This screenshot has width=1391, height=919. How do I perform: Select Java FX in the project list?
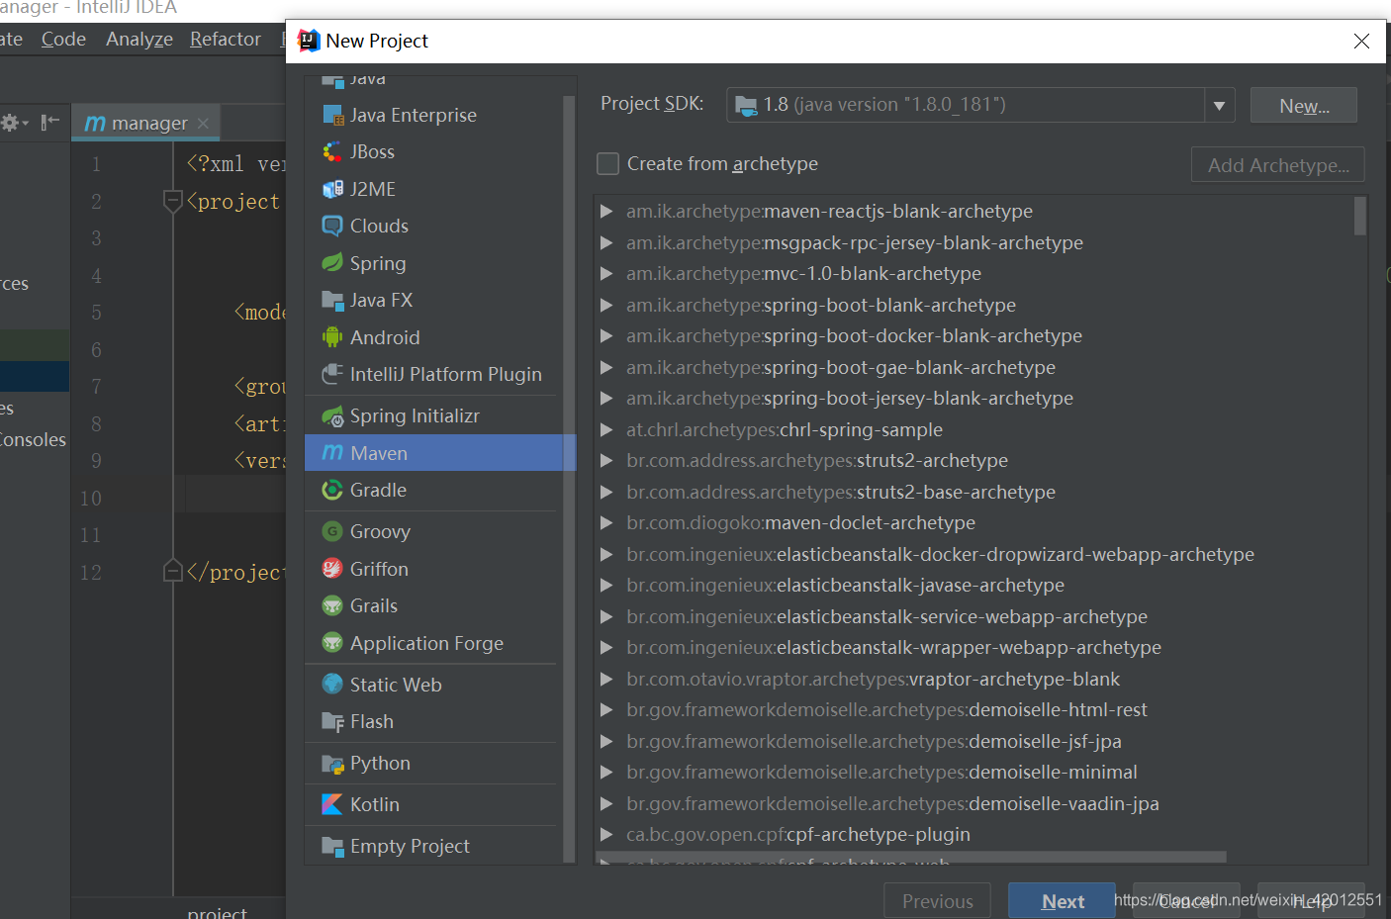[x=382, y=300]
